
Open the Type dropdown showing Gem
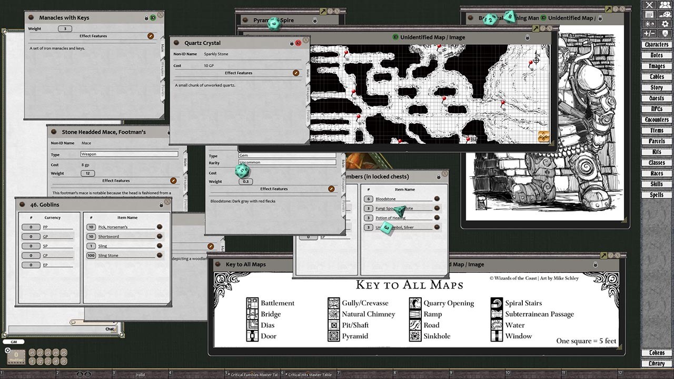[x=287, y=155]
